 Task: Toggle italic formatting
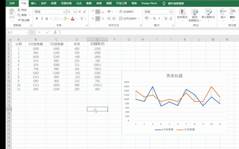coord(42,18)
